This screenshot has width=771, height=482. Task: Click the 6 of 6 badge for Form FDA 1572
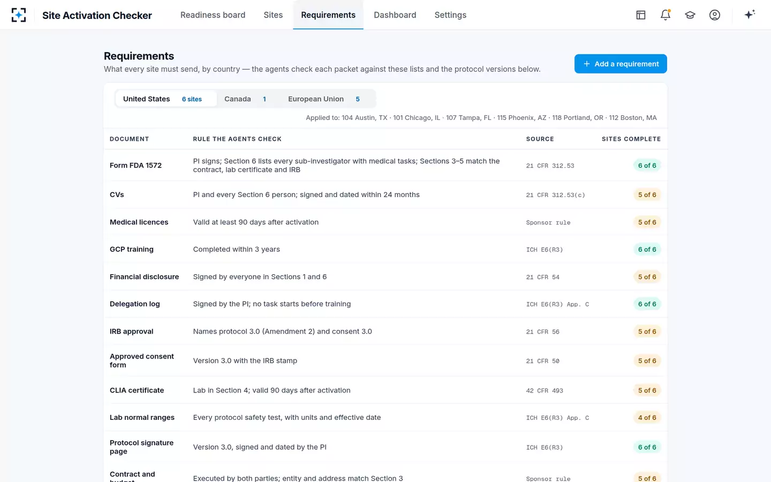[647, 165]
